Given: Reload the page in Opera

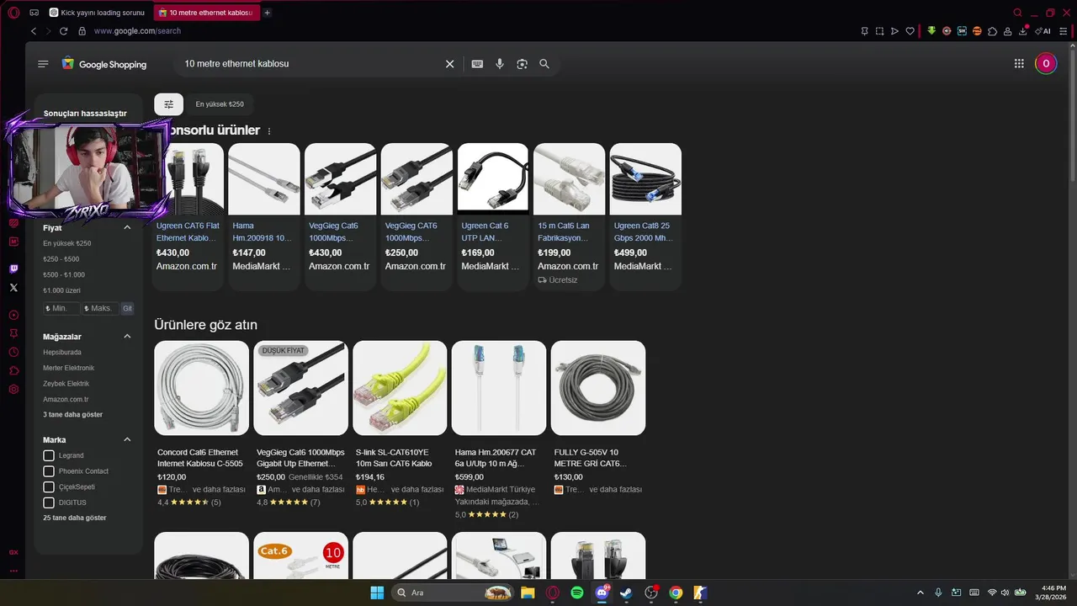Looking at the screenshot, I should click(63, 31).
